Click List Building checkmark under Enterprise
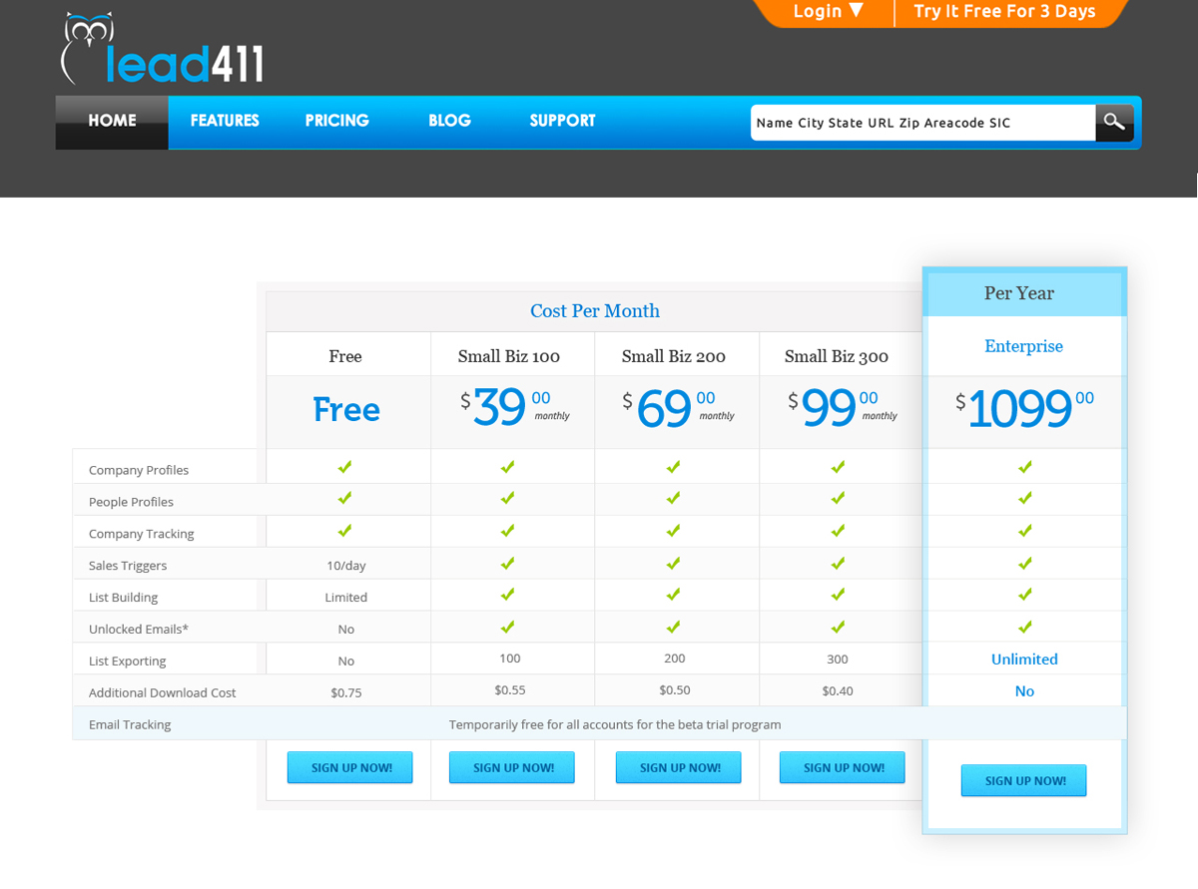 [x=1024, y=595]
